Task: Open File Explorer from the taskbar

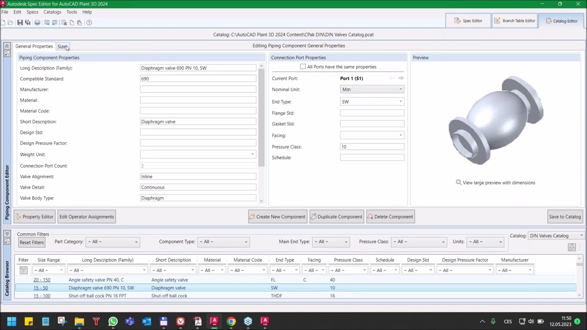Action: pos(79,321)
